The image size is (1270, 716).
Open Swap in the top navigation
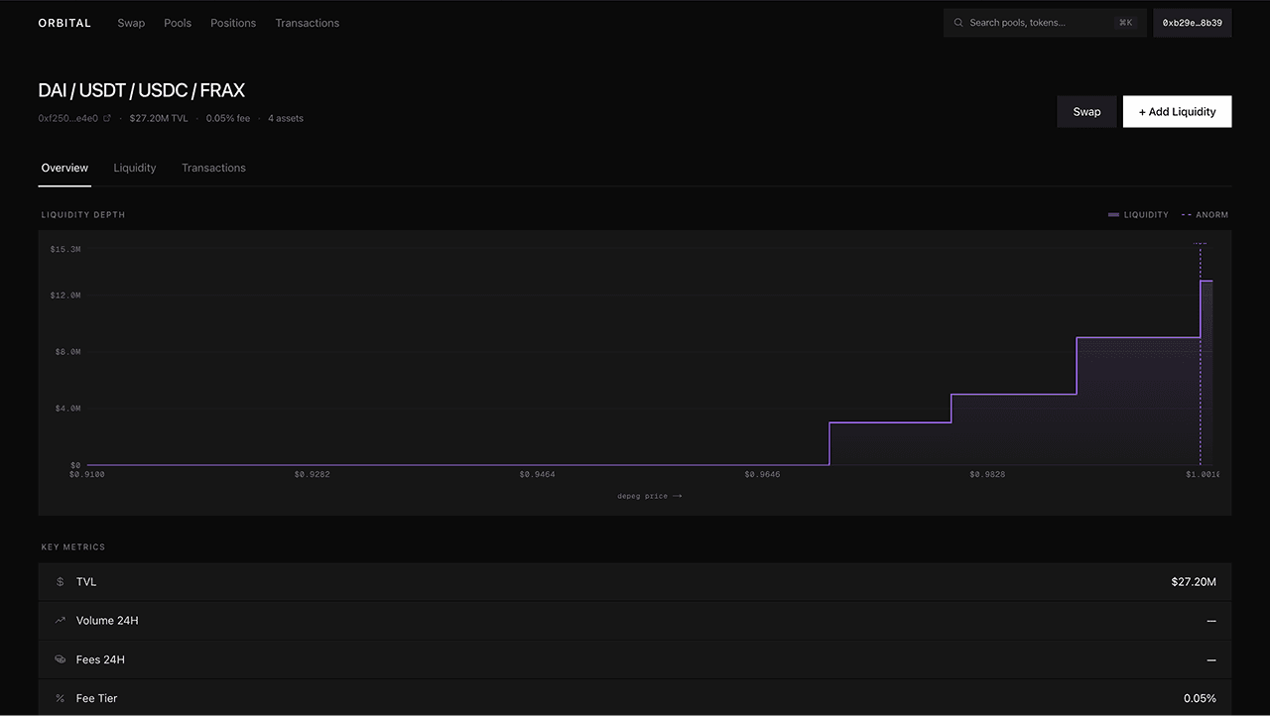click(x=131, y=23)
